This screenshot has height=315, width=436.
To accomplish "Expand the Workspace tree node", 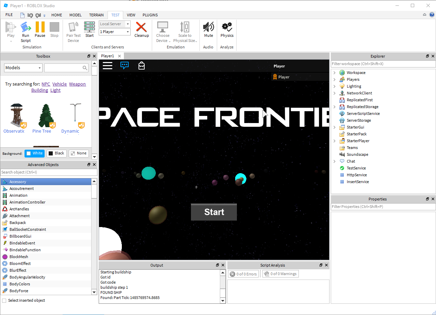I will pyautogui.click(x=334, y=73).
